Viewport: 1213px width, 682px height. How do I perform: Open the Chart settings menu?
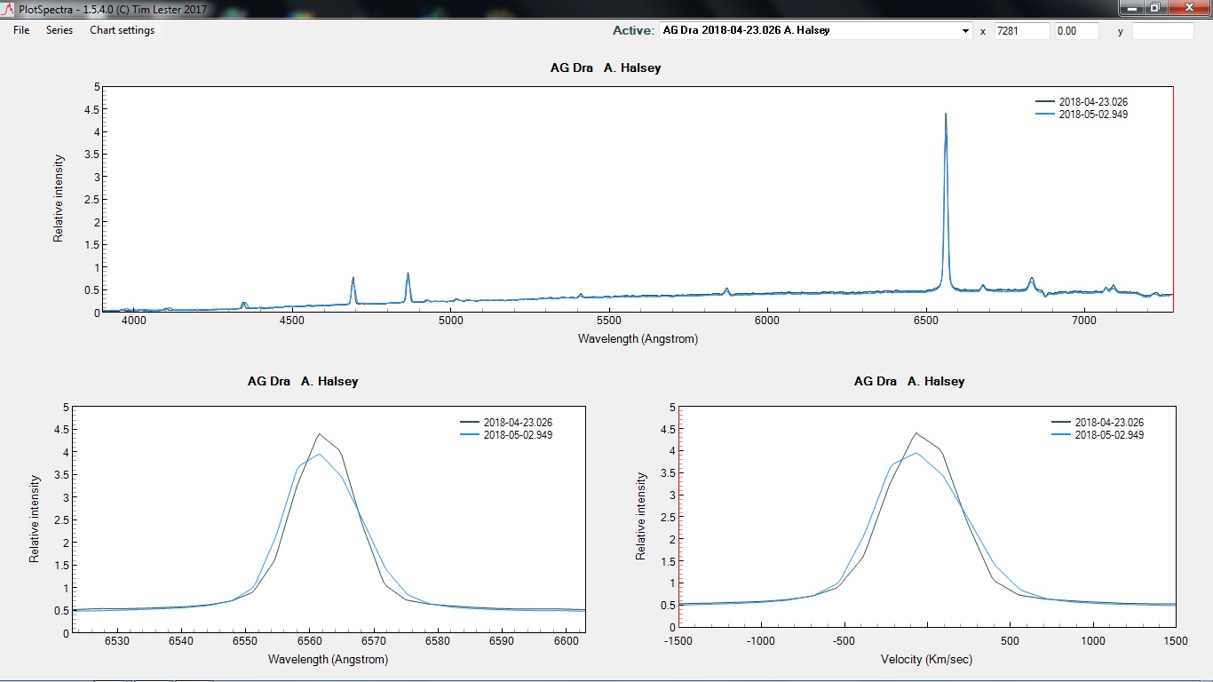point(122,30)
